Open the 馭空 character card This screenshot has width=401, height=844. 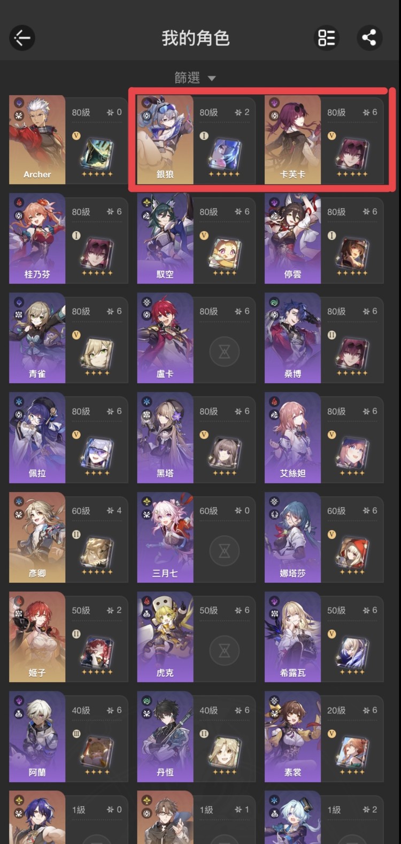[196, 239]
